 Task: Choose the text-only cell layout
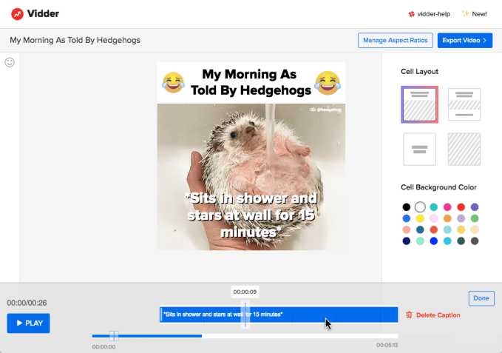click(420, 149)
